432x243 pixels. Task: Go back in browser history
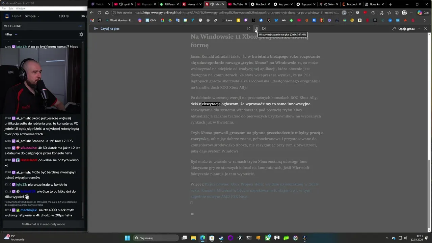pyautogui.click(x=91, y=12)
